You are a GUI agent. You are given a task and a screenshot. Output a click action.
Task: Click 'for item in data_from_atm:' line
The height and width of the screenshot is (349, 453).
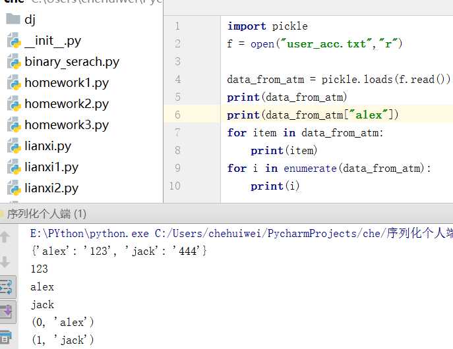[305, 132]
